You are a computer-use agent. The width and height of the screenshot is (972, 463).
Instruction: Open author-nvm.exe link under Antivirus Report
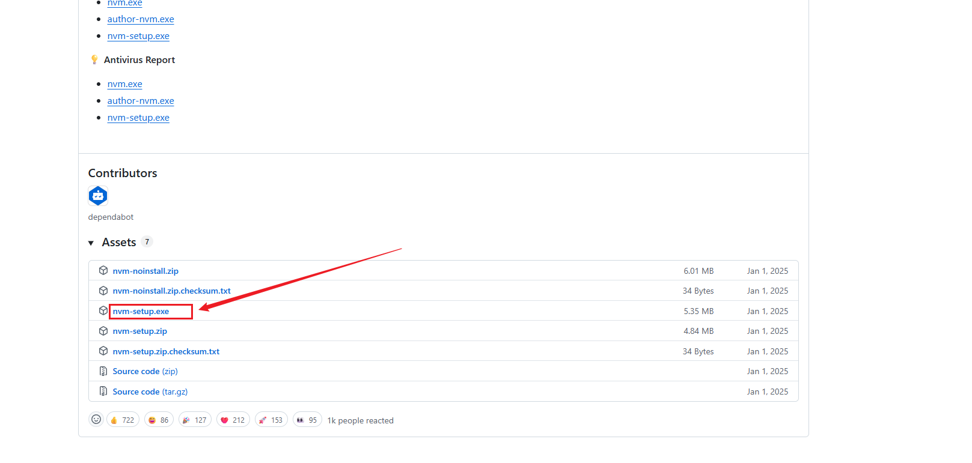141,101
